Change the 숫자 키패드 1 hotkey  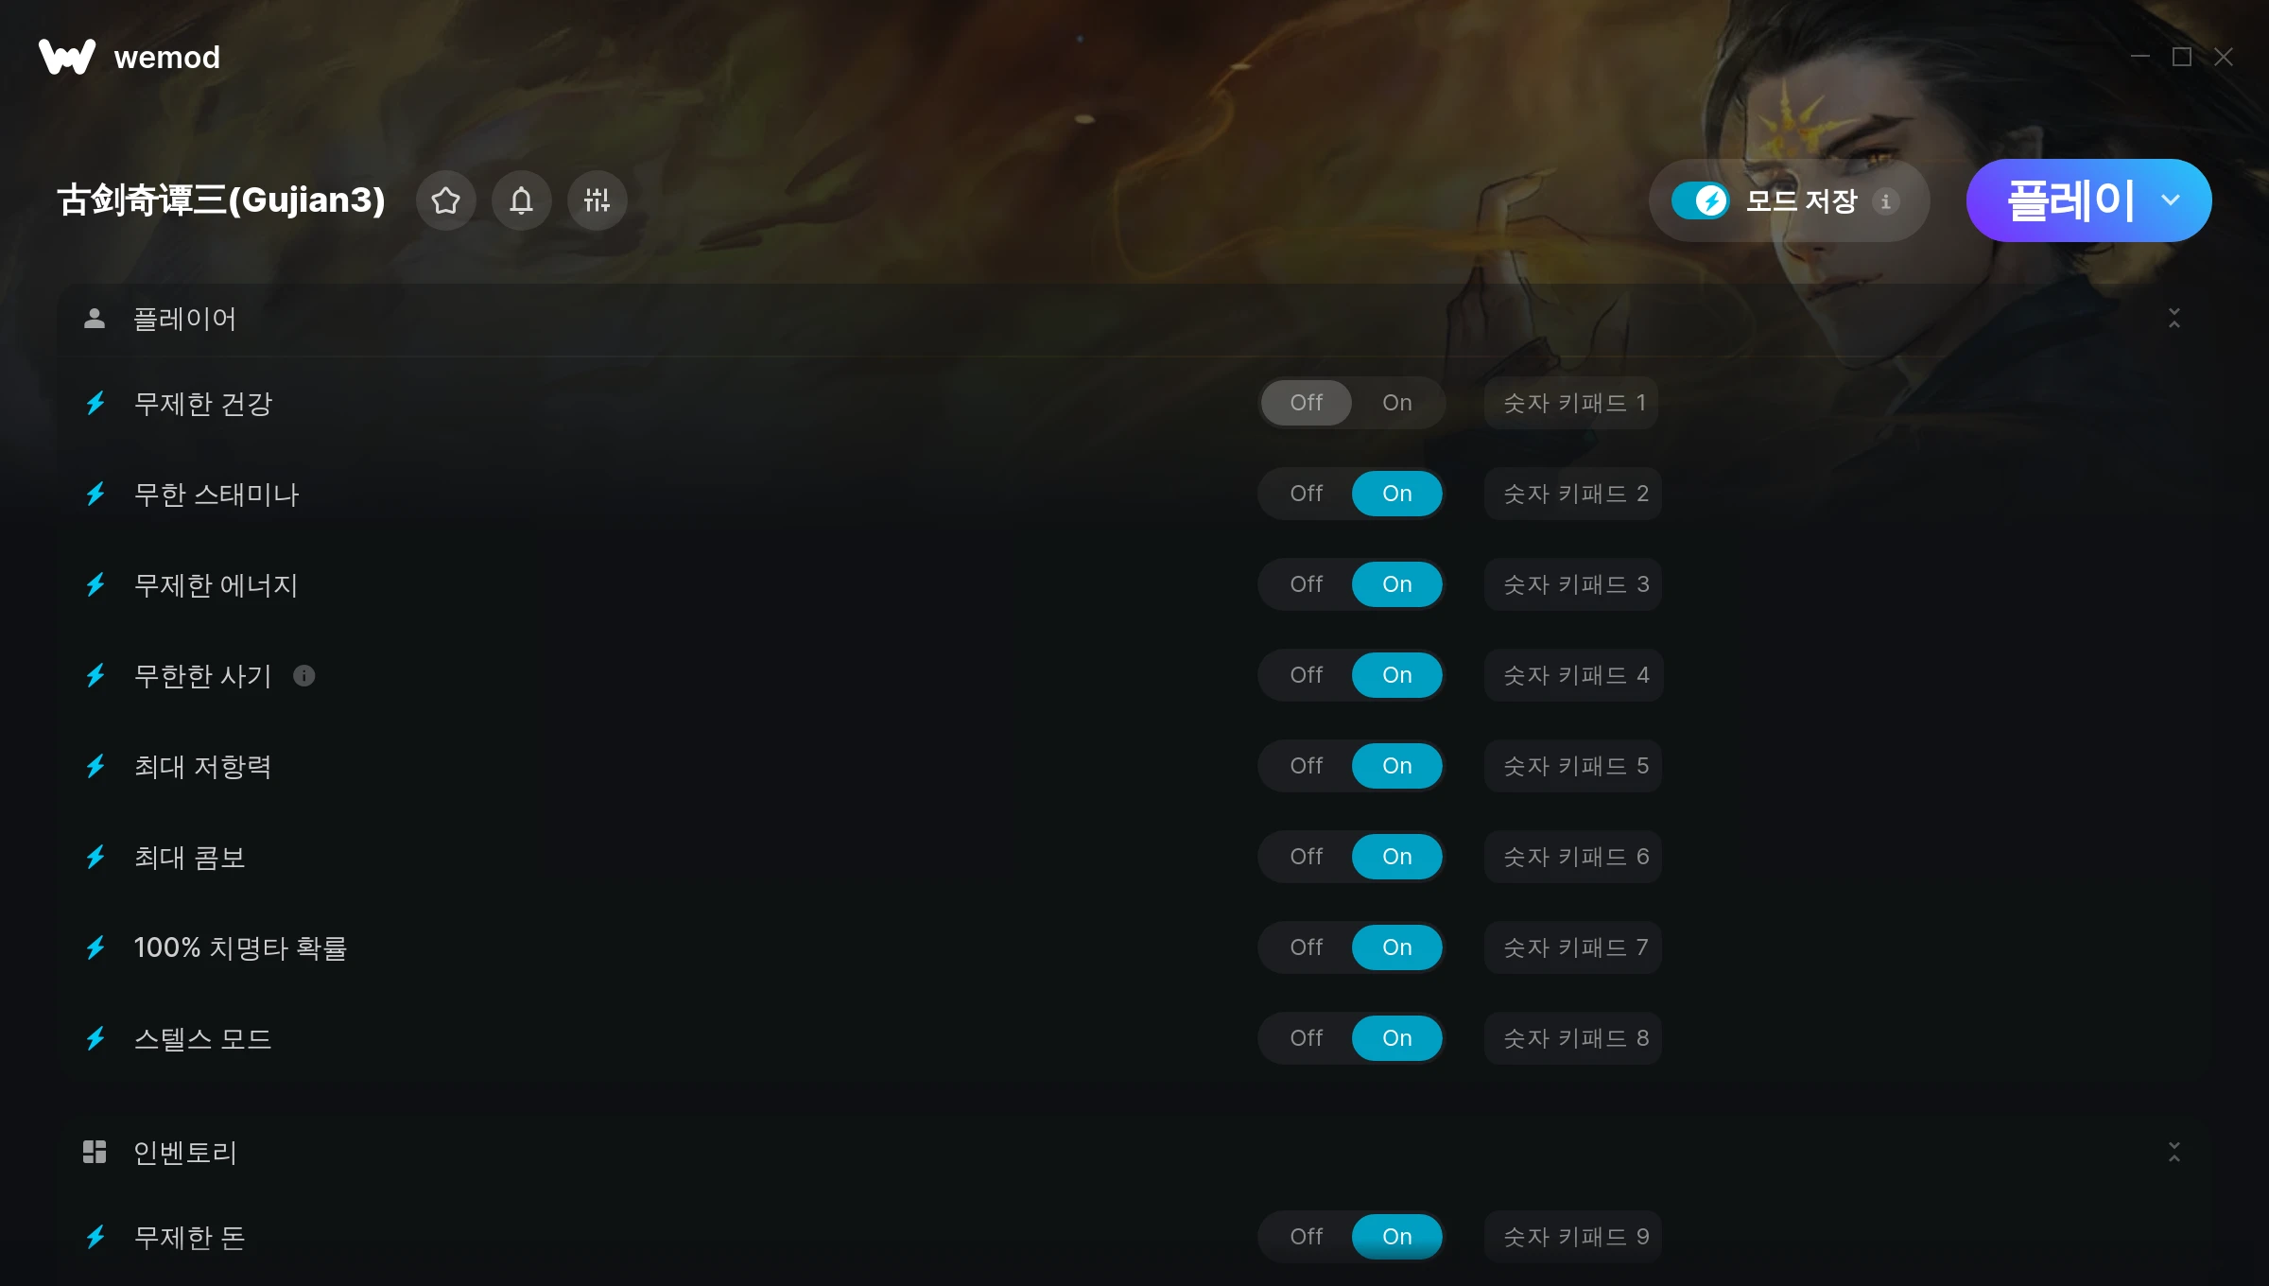pyautogui.click(x=1572, y=403)
